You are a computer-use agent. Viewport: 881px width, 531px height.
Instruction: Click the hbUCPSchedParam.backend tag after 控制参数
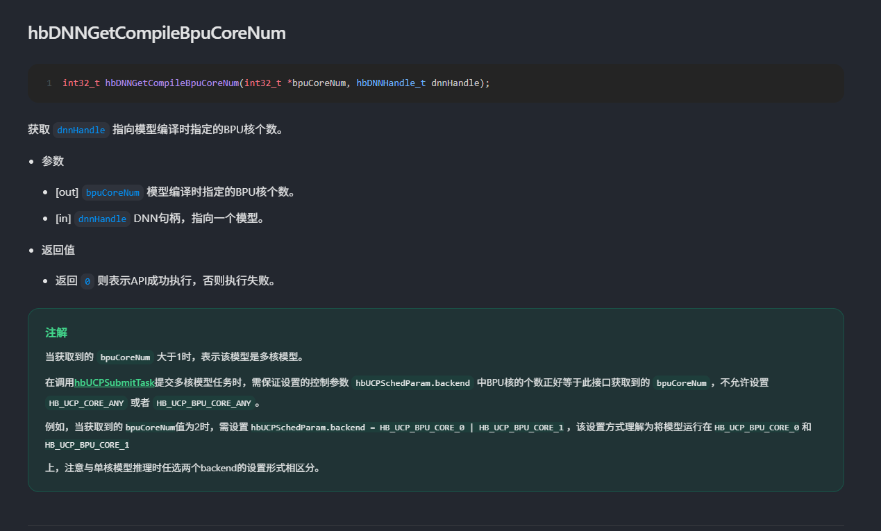(412, 382)
